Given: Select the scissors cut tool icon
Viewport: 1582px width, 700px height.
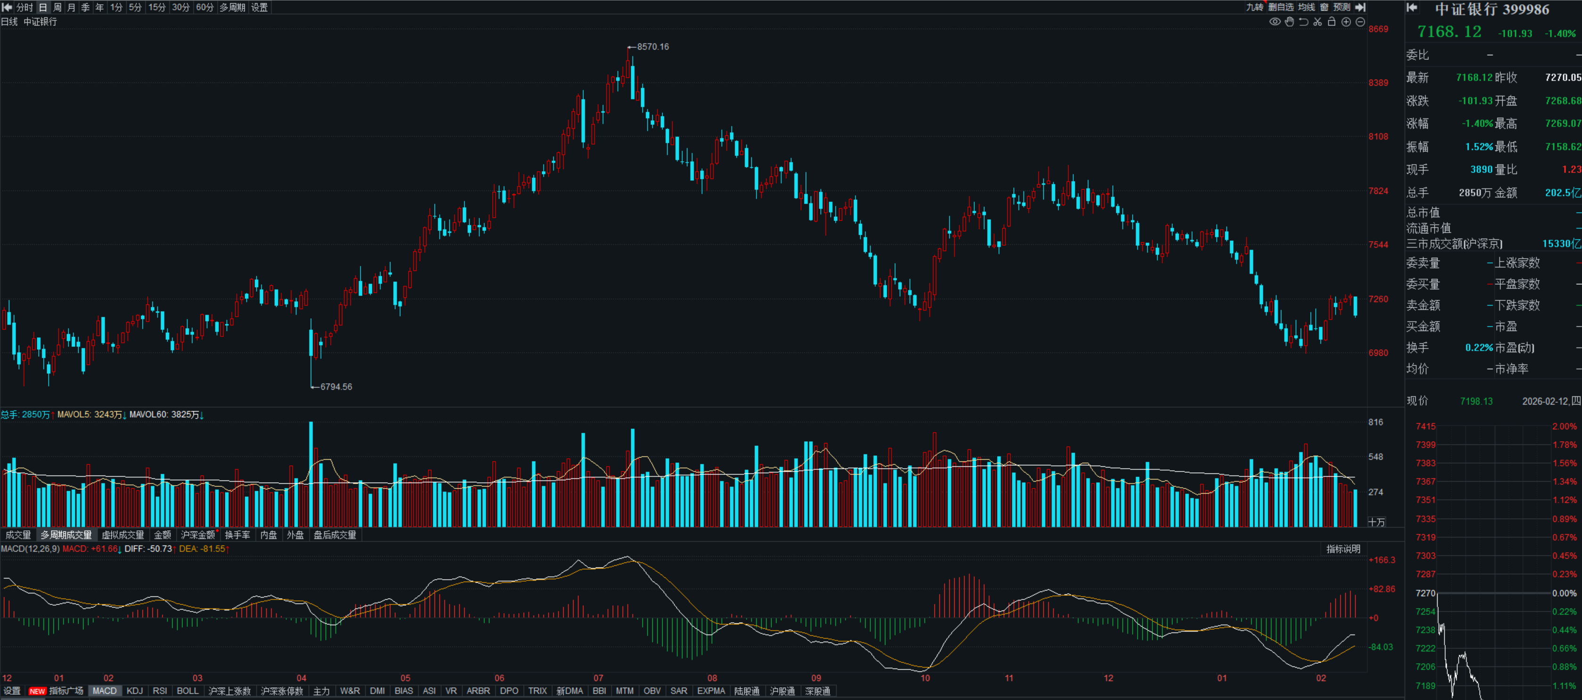Looking at the screenshot, I should point(1317,22).
